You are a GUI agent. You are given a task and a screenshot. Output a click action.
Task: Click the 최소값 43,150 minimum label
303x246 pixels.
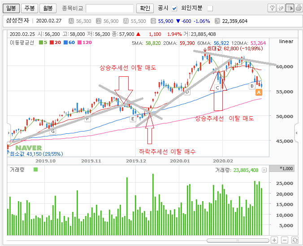point(36,154)
